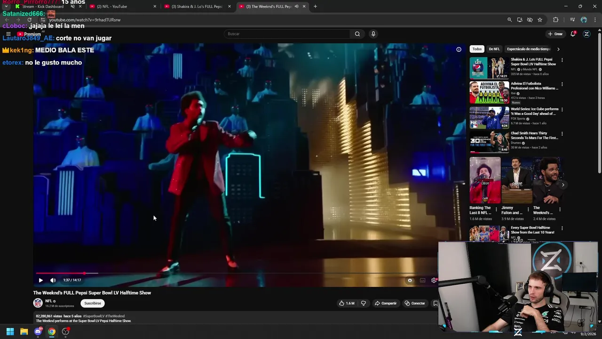
Task: Open Chrome three-dot menu
Action: pos(595,20)
